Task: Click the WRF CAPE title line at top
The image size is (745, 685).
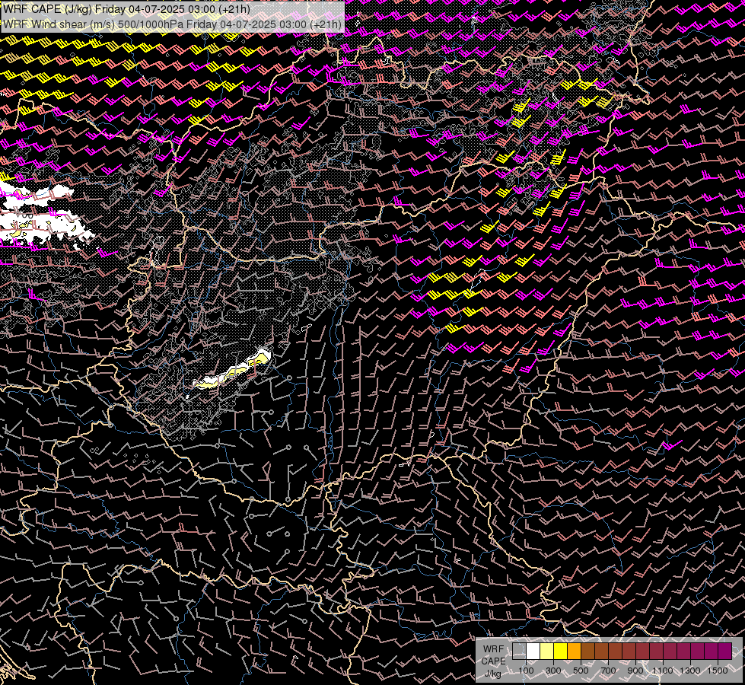Action: pyautogui.click(x=126, y=9)
